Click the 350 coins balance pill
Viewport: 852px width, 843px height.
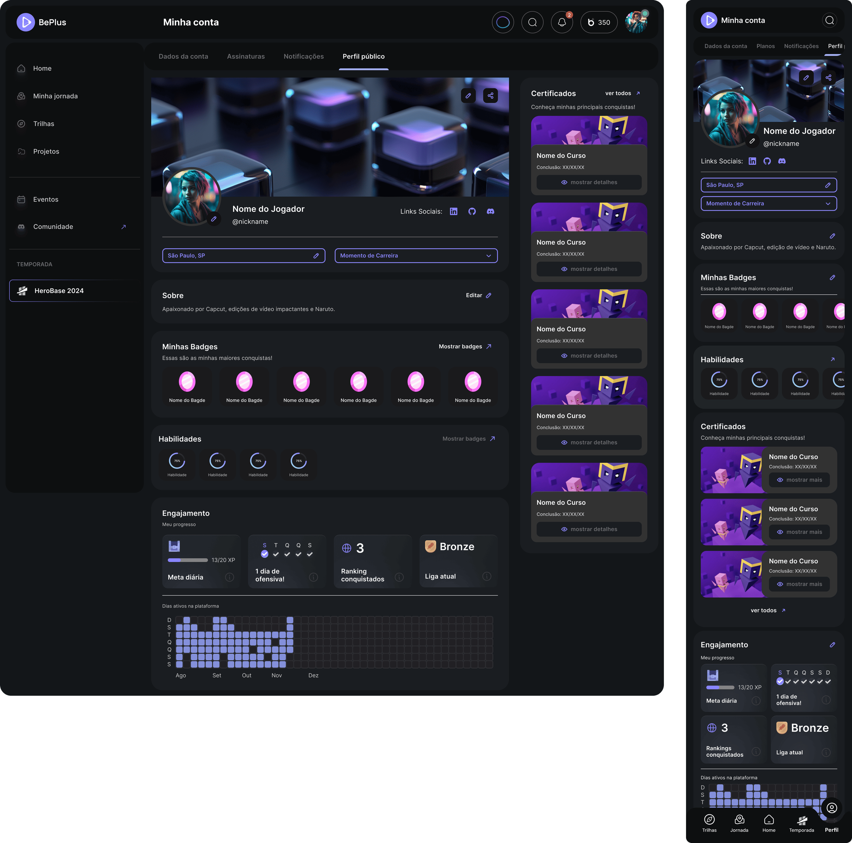[599, 22]
